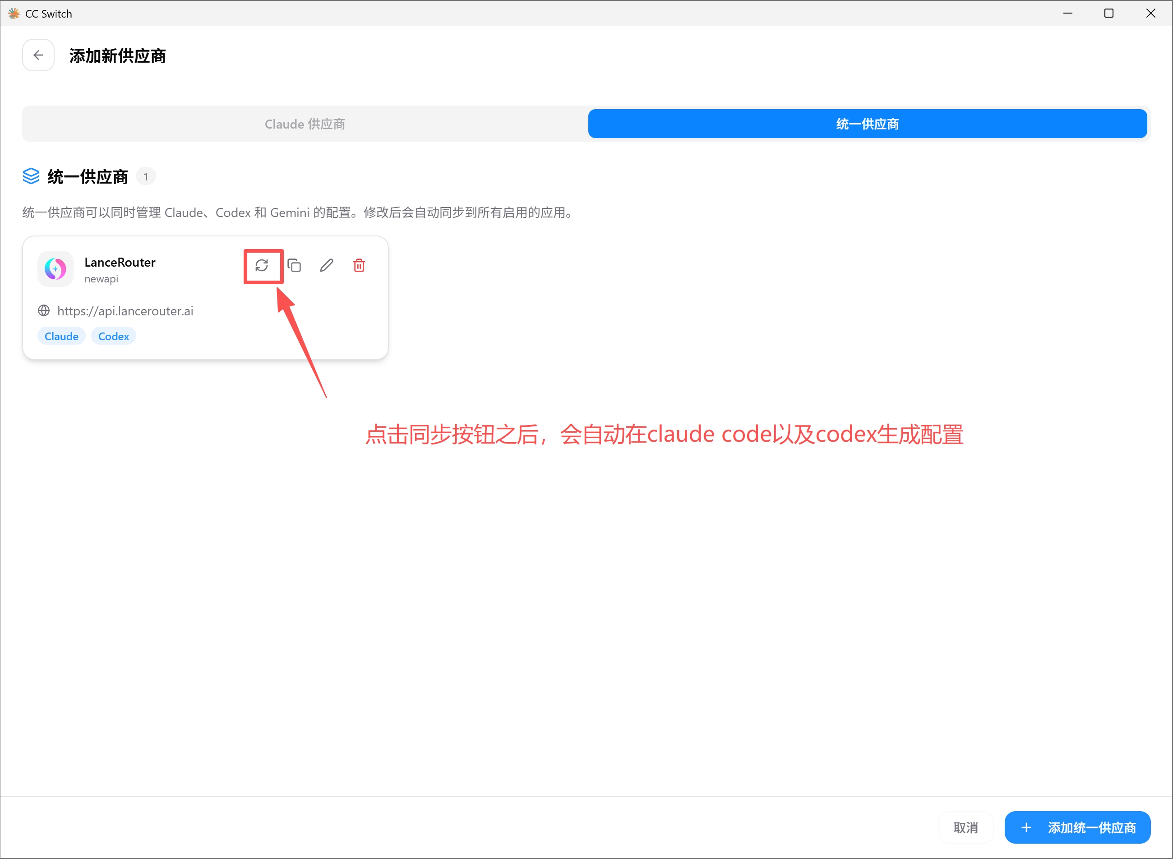
Task: Click the LanceRouter provider name
Action: point(120,262)
